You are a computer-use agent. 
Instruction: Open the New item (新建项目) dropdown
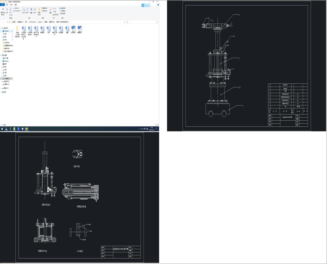click(44, 8)
